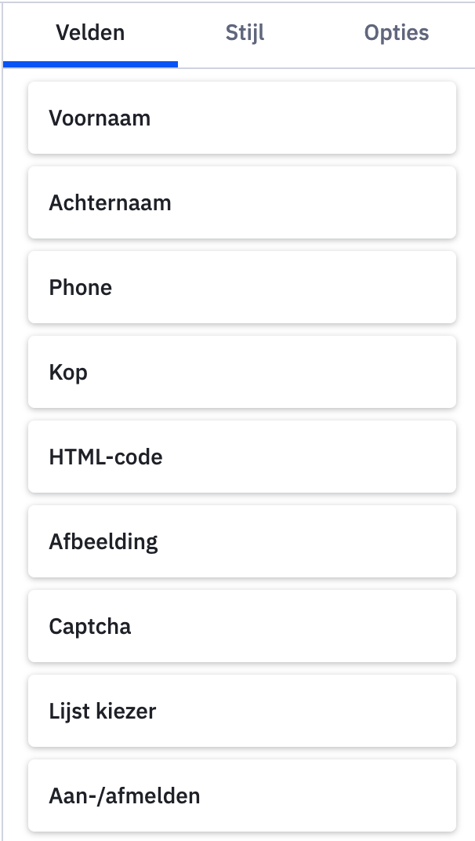Select the Lijst kiezer field
The image size is (475, 841).
tap(241, 712)
